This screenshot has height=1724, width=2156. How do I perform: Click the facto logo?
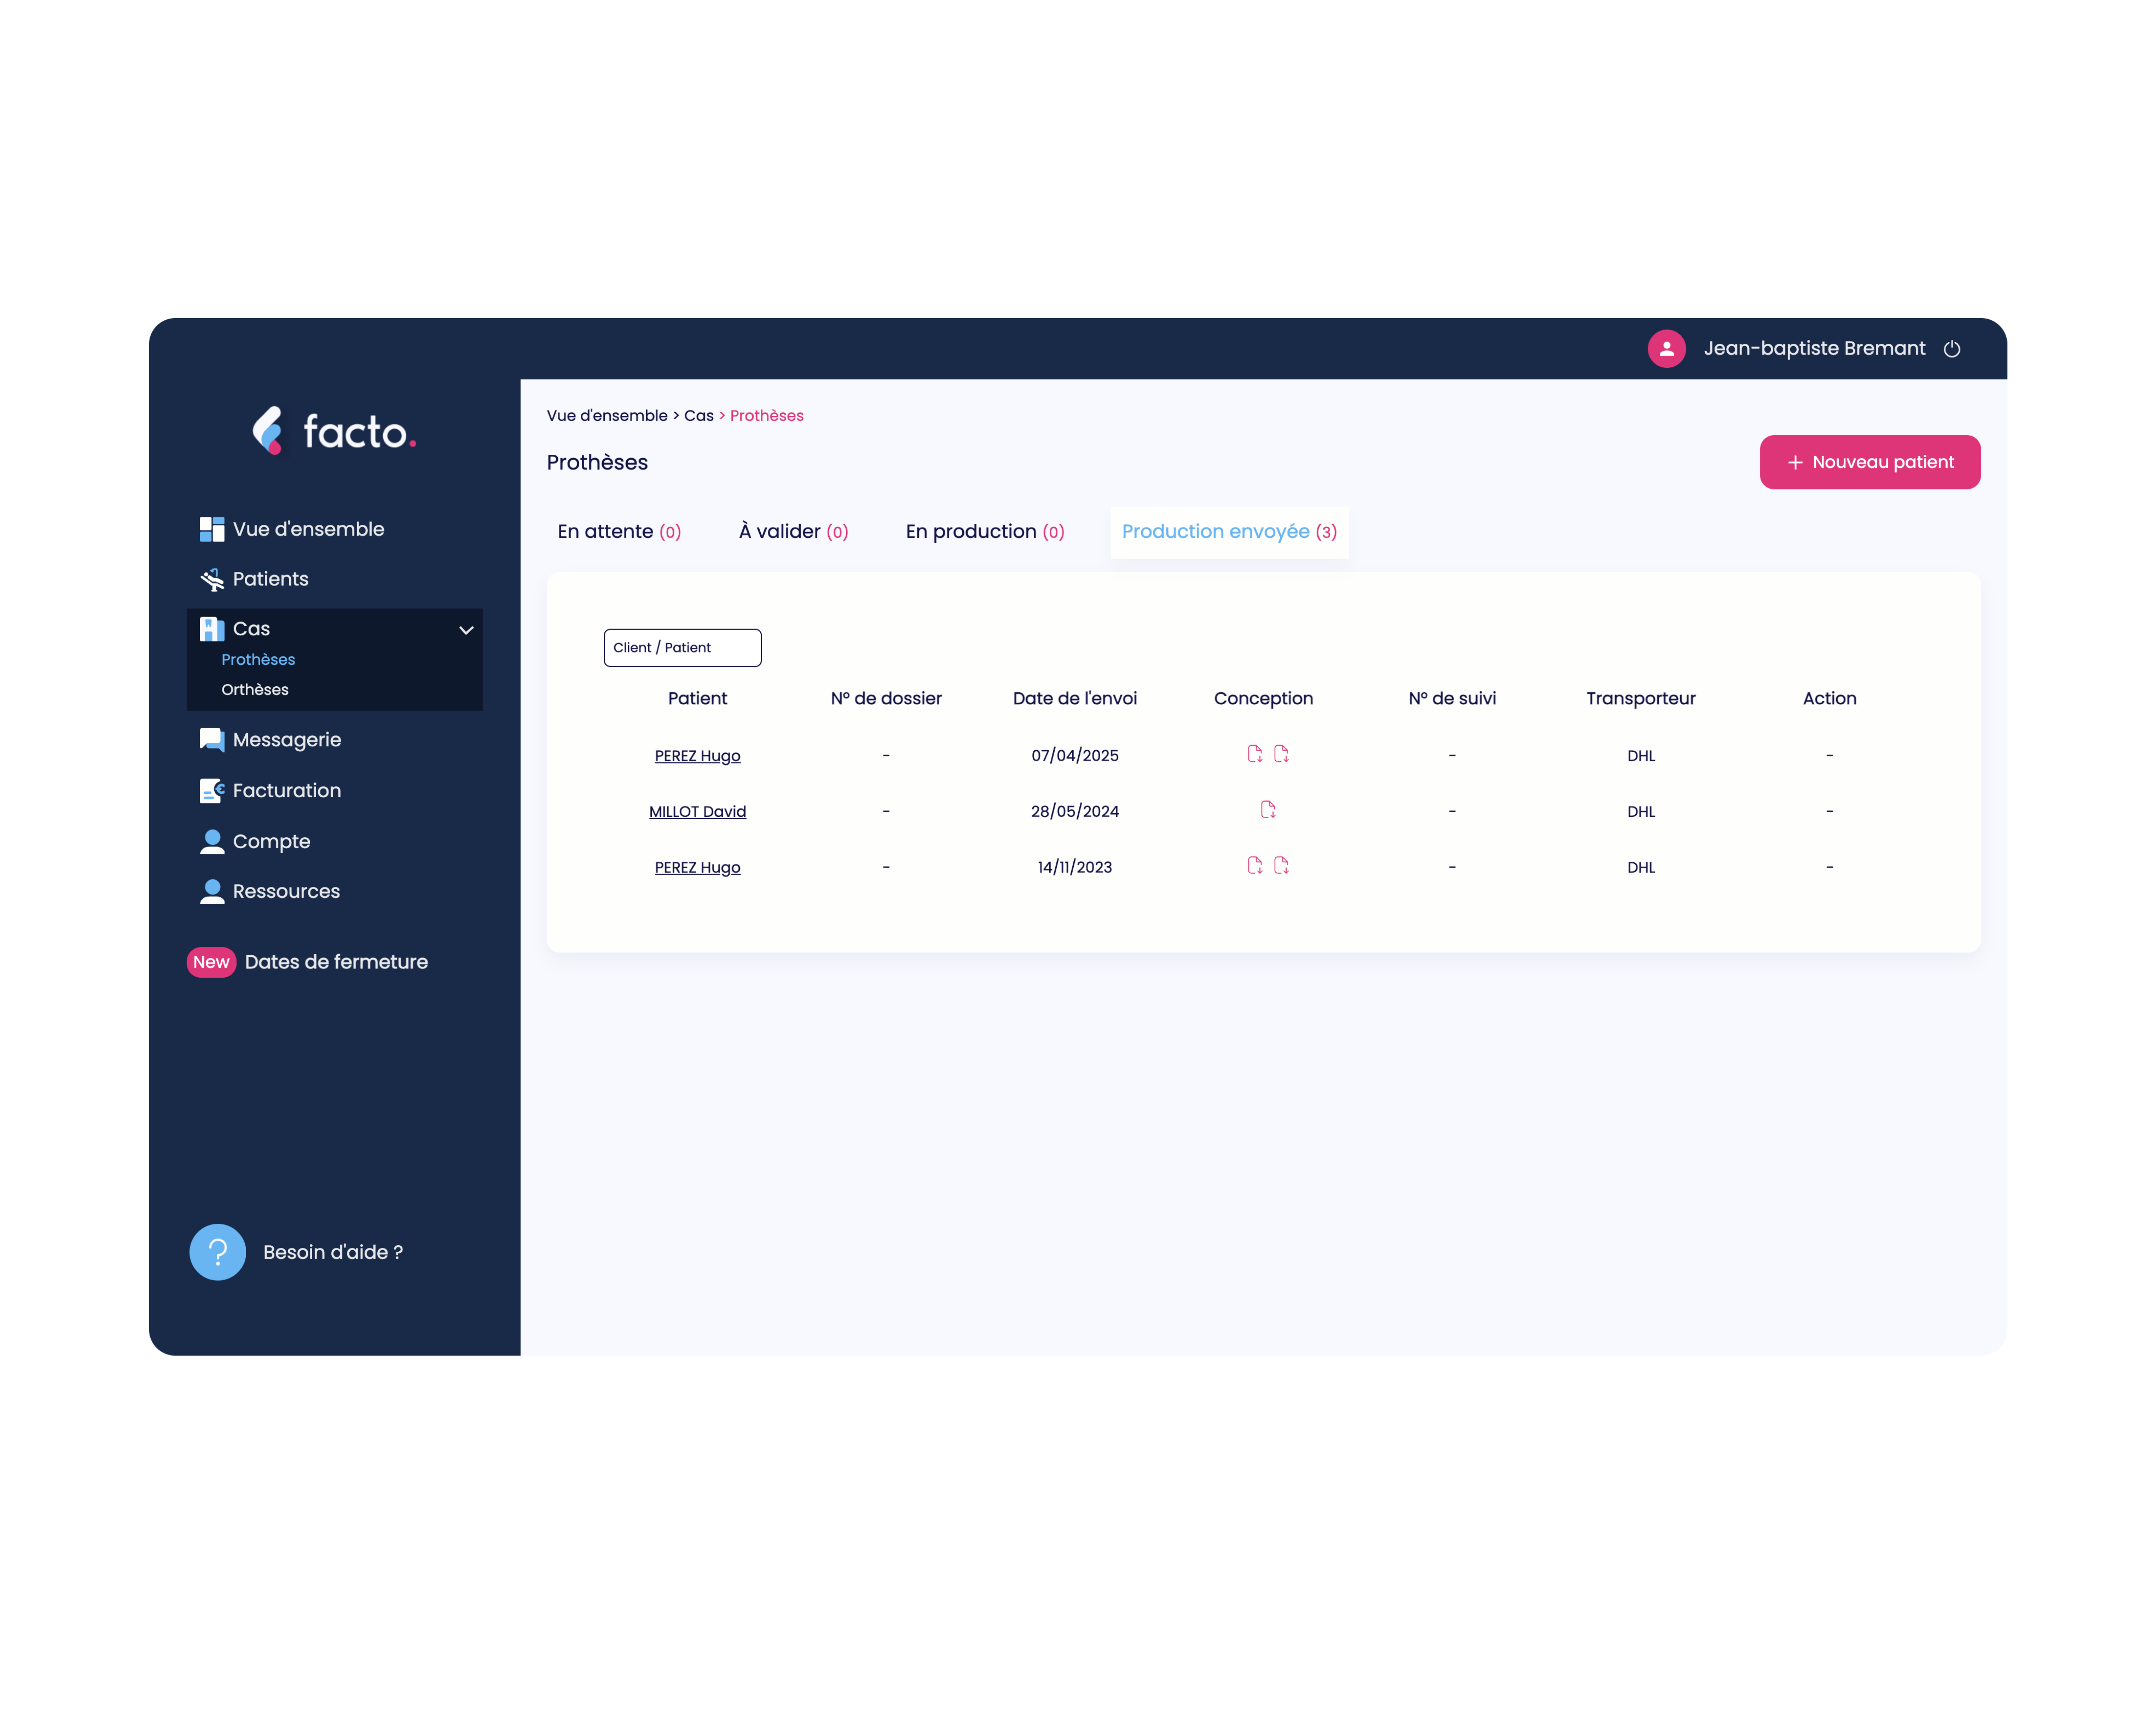tap(334, 431)
